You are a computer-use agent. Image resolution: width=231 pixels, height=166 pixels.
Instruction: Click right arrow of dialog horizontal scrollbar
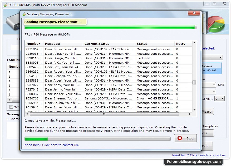pyautogui.click(x=190, y=114)
